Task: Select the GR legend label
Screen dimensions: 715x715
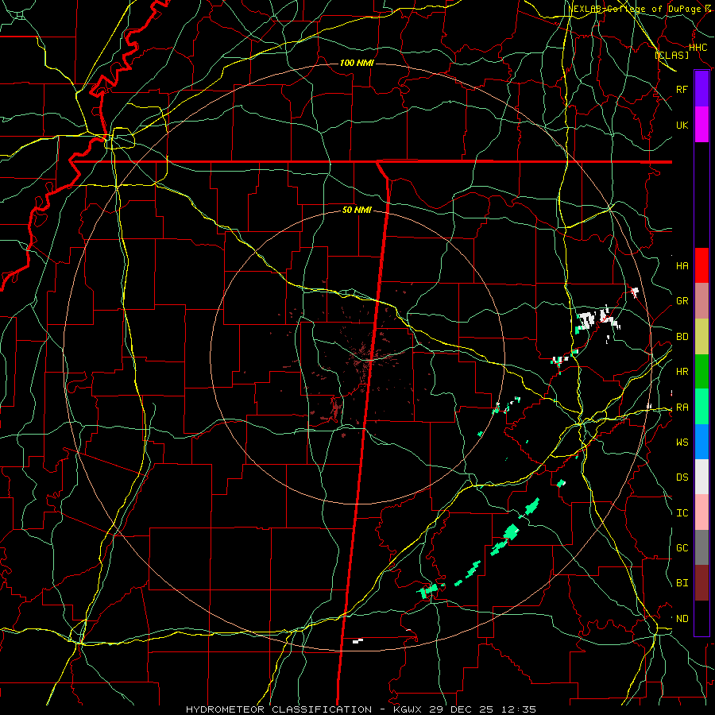Action: click(682, 301)
